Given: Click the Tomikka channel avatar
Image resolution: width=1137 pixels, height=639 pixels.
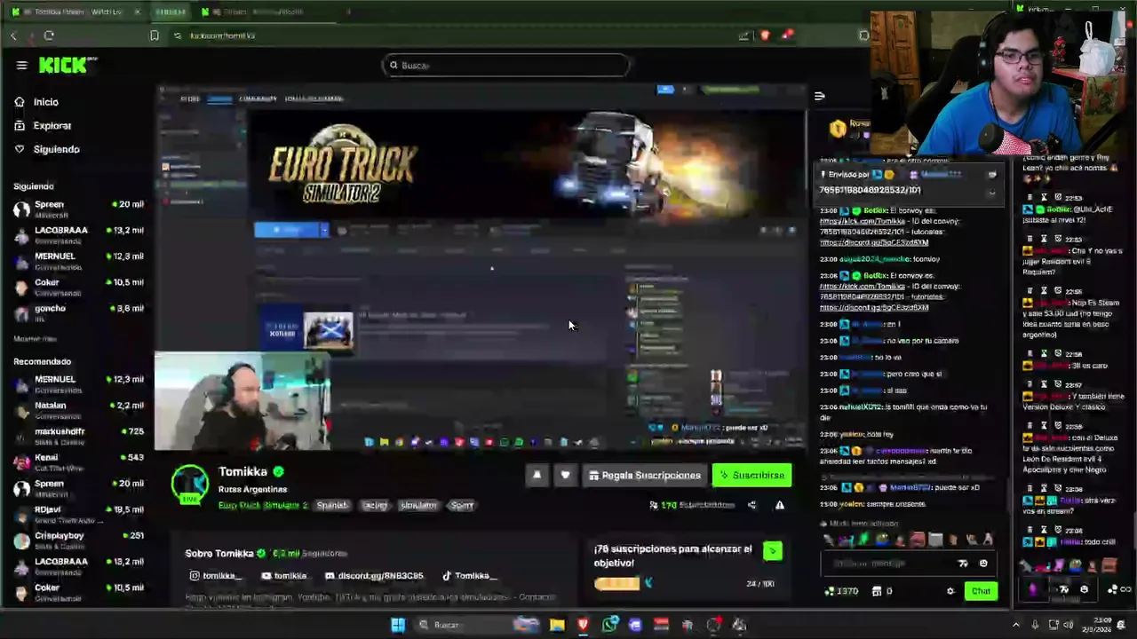Looking at the screenshot, I should [x=189, y=484].
